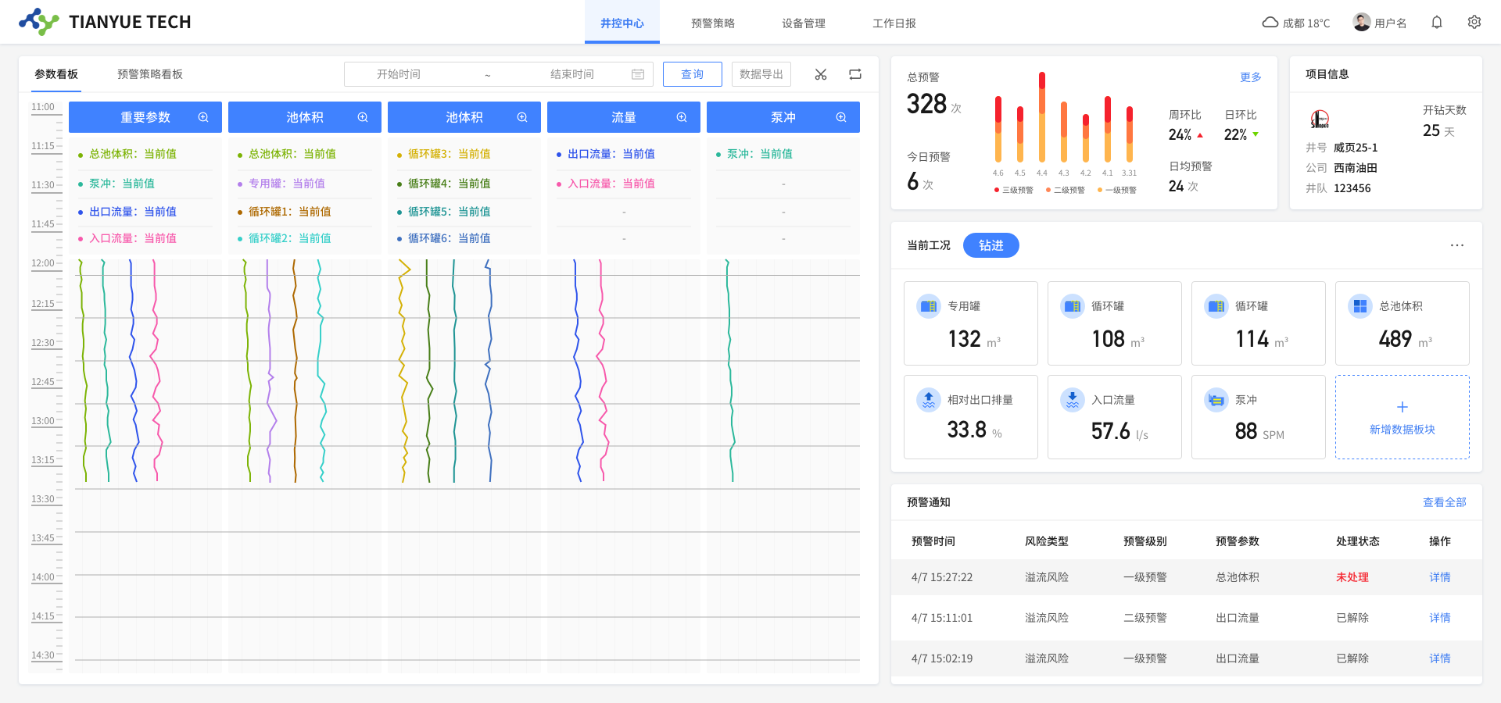Click the 查询 button
The image size is (1501, 703).
pyautogui.click(x=693, y=74)
